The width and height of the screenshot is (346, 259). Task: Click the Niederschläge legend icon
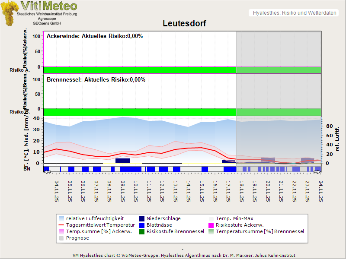[142, 218]
